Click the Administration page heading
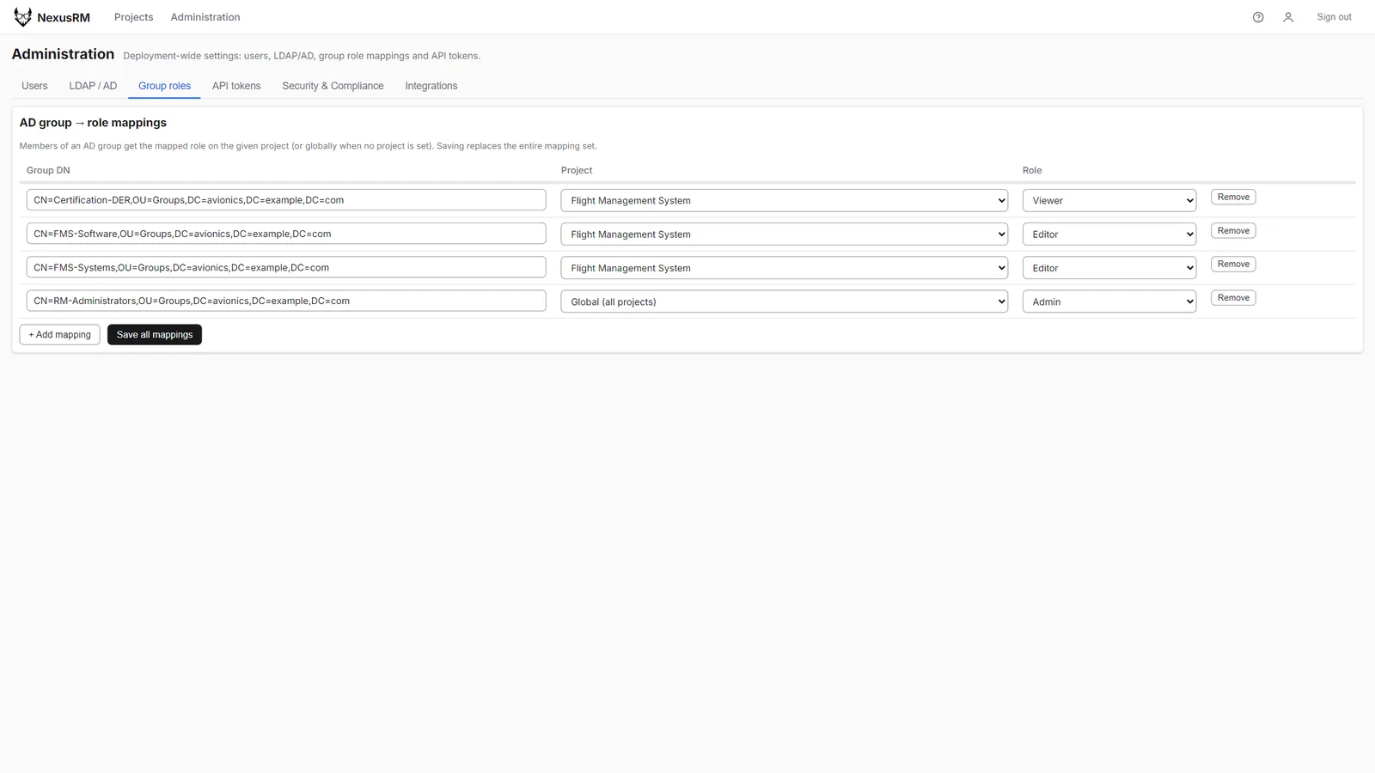 [x=63, y=54]
